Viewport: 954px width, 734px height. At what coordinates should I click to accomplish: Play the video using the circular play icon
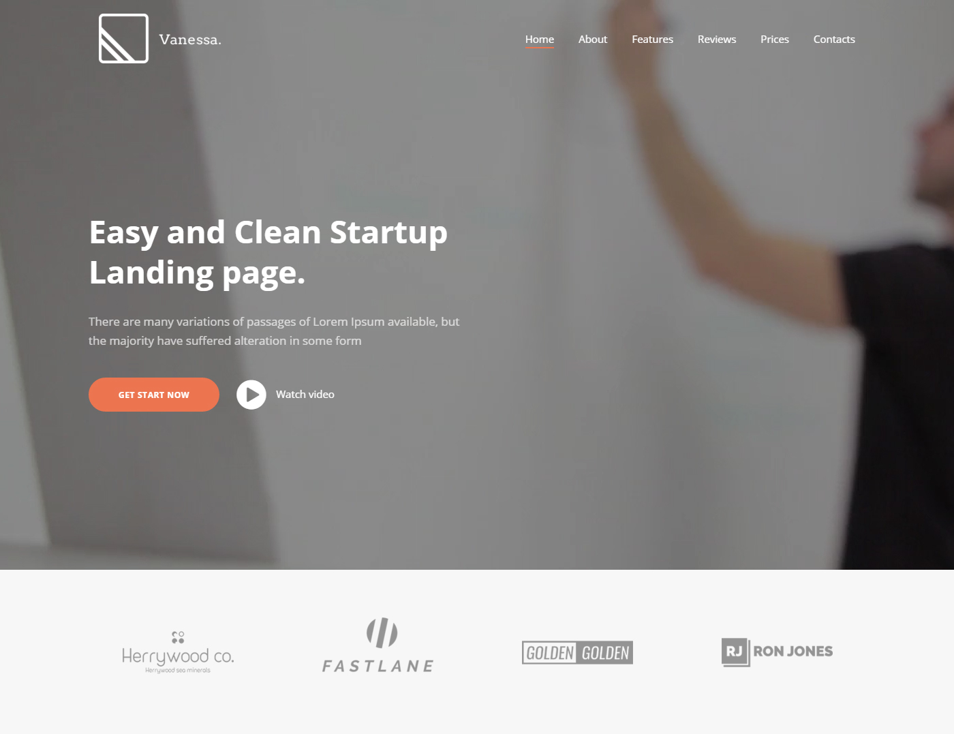click(x=251, y=395)
